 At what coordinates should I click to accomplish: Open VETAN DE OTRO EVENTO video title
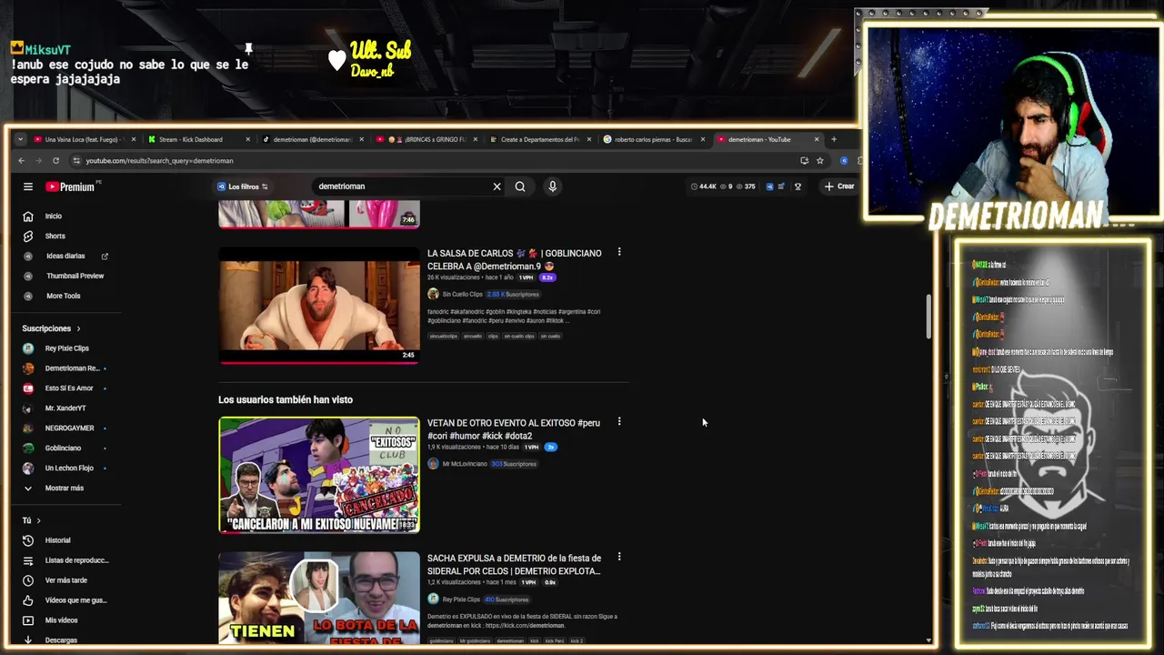pyautogui.click(x=514, y=428)
